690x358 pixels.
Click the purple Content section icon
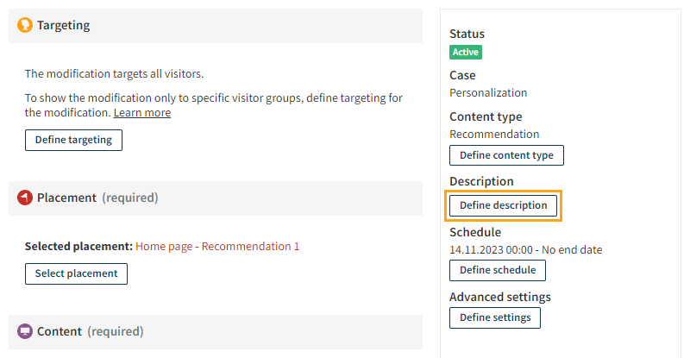tap(25, 331)
